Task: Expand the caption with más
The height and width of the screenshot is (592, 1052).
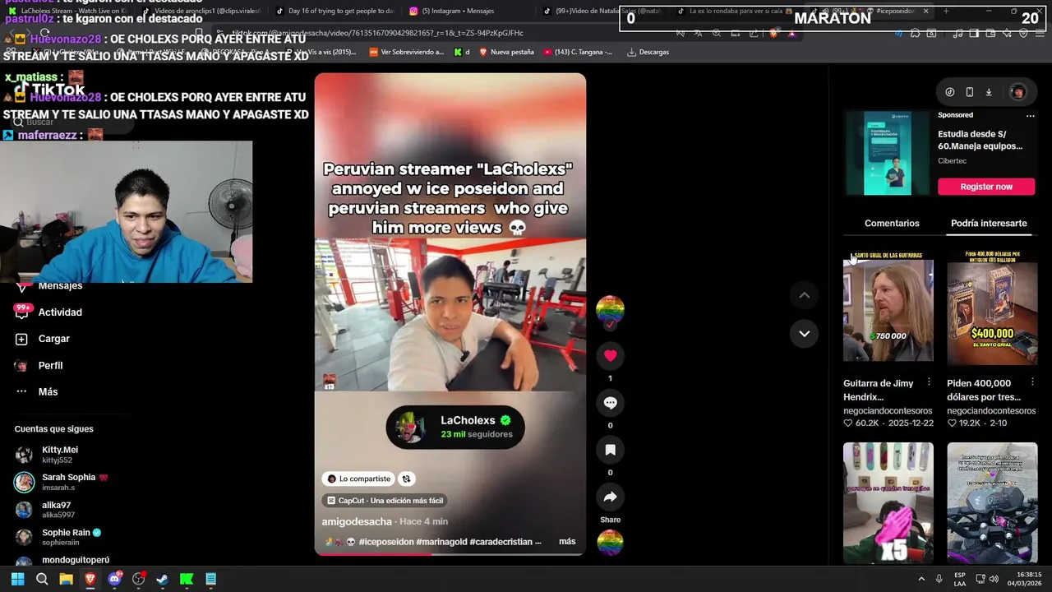Action: click(567, 542)
